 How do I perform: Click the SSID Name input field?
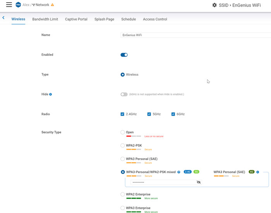pos(194,35)
